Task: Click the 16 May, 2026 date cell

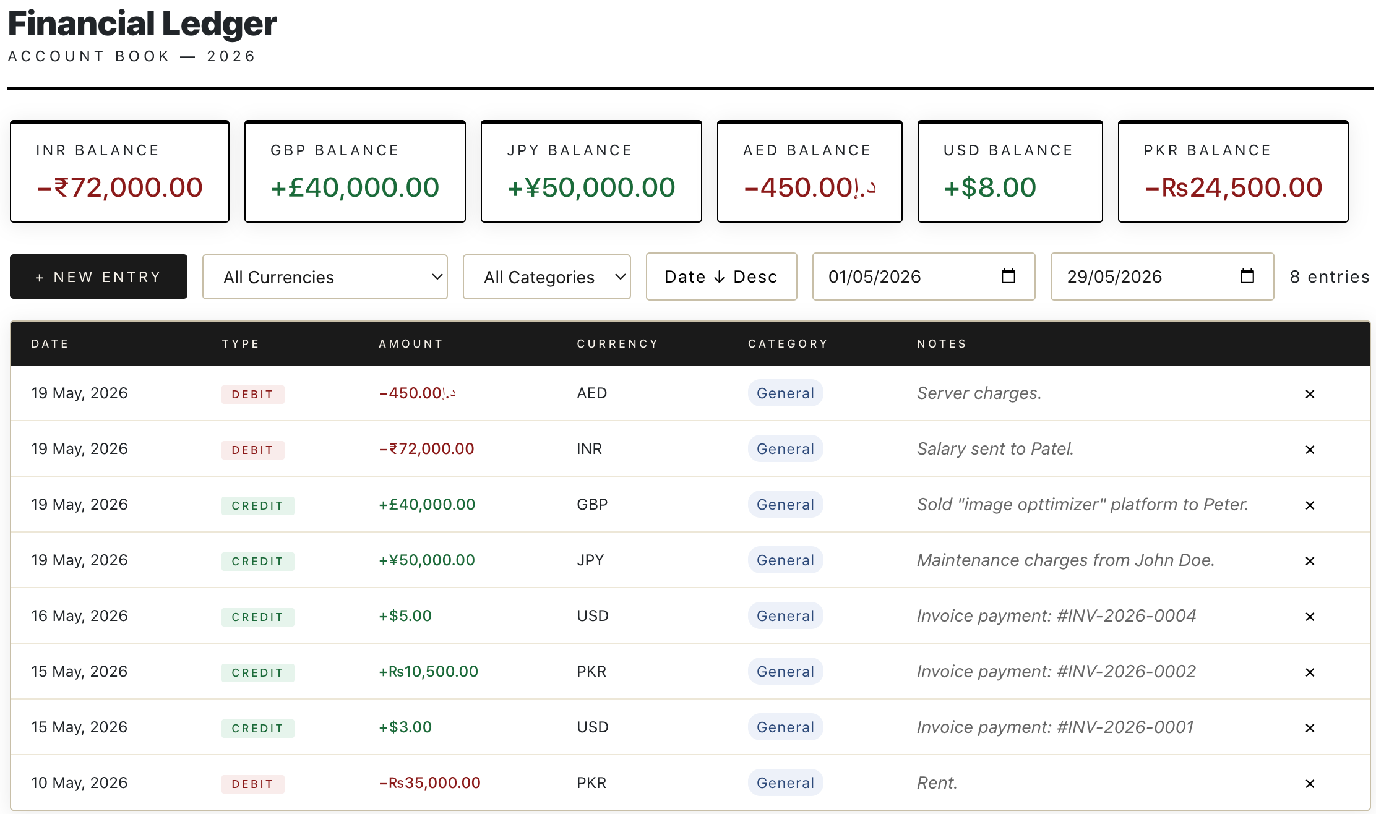Action: click(x=79, y=616)
